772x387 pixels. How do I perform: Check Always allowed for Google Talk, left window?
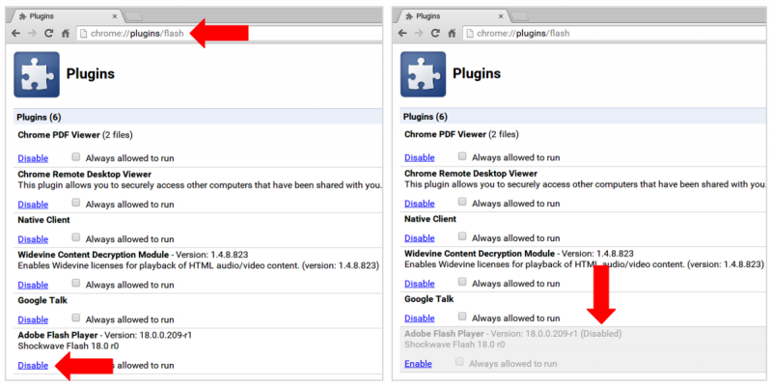(76, 318)
